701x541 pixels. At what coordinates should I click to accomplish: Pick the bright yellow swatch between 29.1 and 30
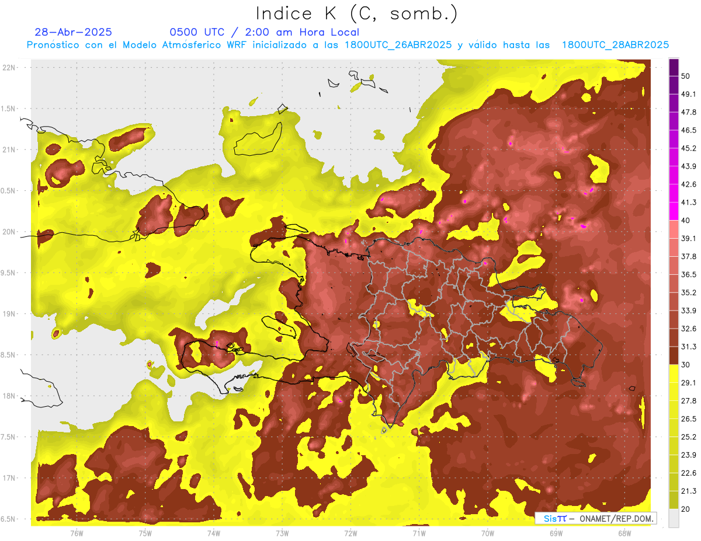coord(674,374)
